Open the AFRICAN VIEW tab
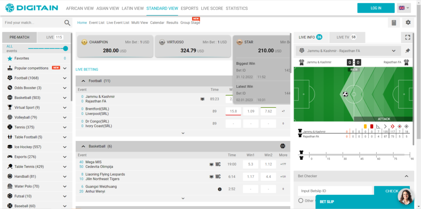Viewport: 421px width, 209px height. point(80,8)
